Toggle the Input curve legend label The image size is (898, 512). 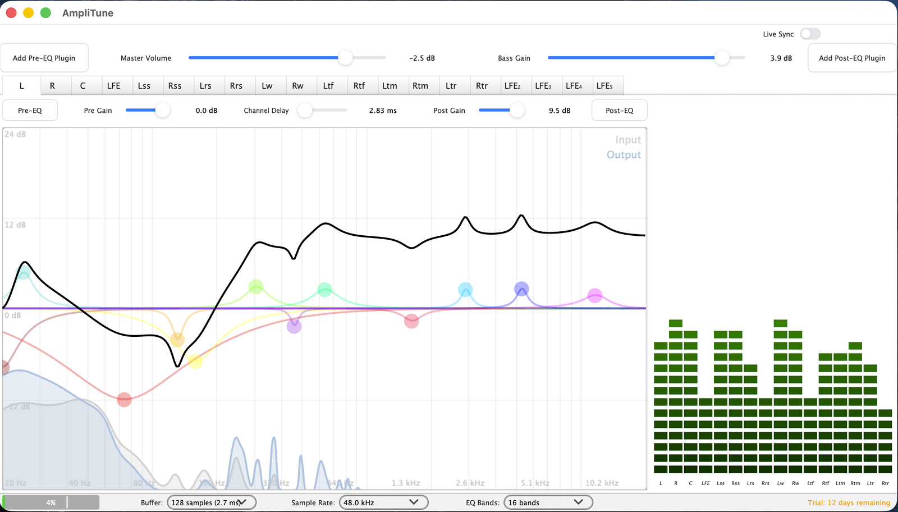tap(627, 140)
